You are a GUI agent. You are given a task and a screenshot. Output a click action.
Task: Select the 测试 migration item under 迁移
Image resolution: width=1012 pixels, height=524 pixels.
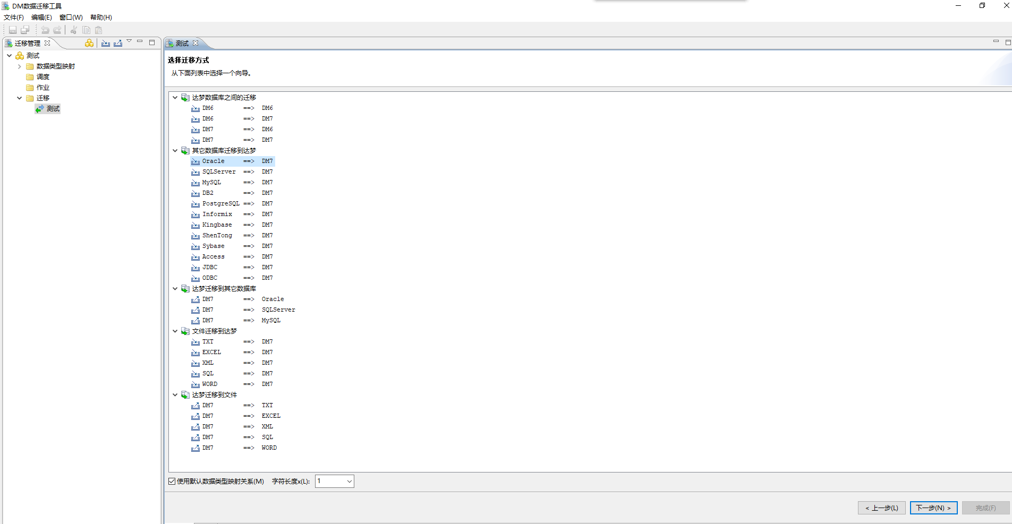(48, 109)
